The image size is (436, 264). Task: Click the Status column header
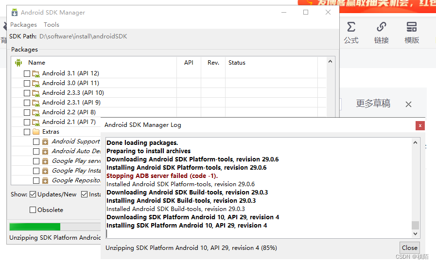click(x=237, y=63)
